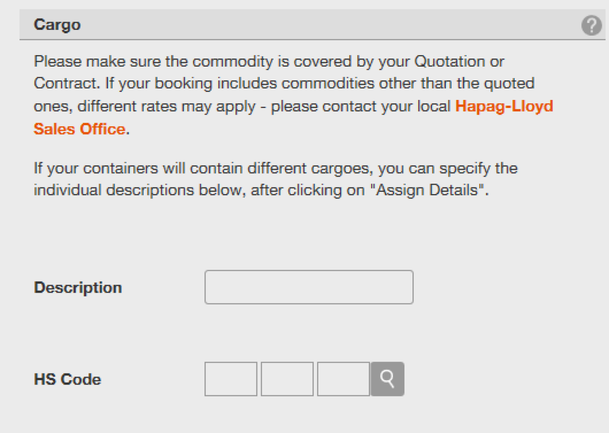Click the Description field label
This screenshot has width=609, height=433.
78,286
